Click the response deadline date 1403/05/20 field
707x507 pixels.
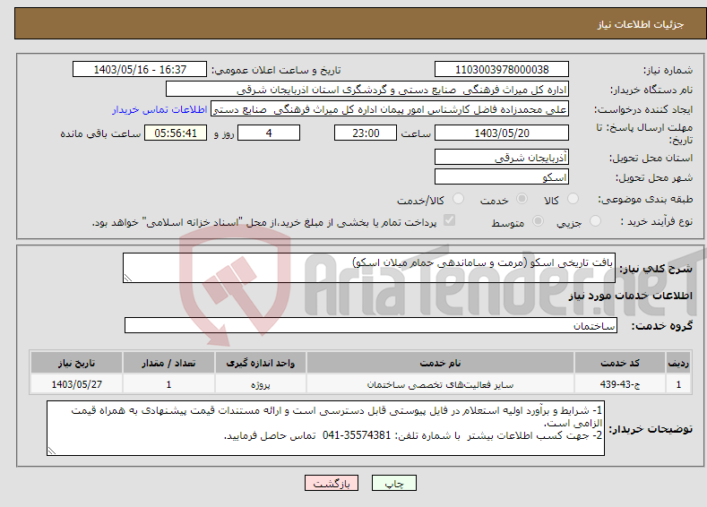click(x=502, y=133)
